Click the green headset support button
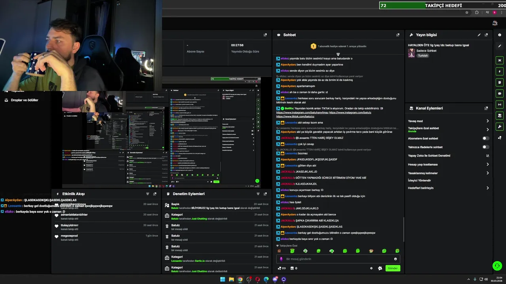The image size is (506, 284). (497, 266)
